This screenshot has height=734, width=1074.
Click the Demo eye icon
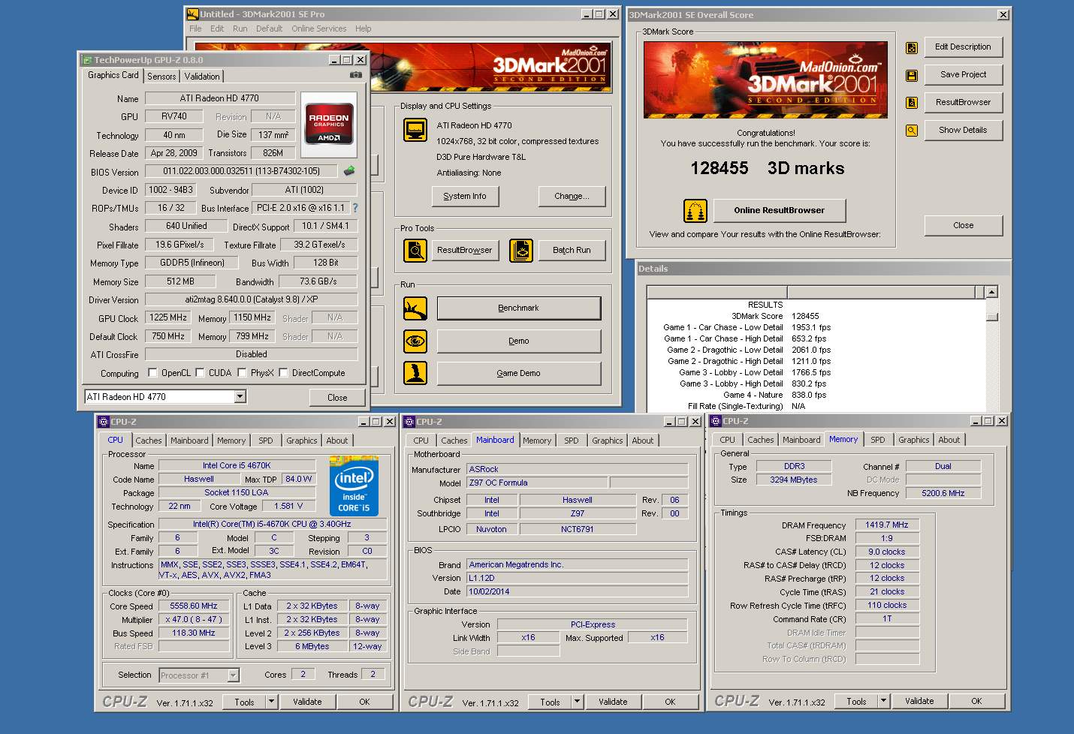(415, 341)
